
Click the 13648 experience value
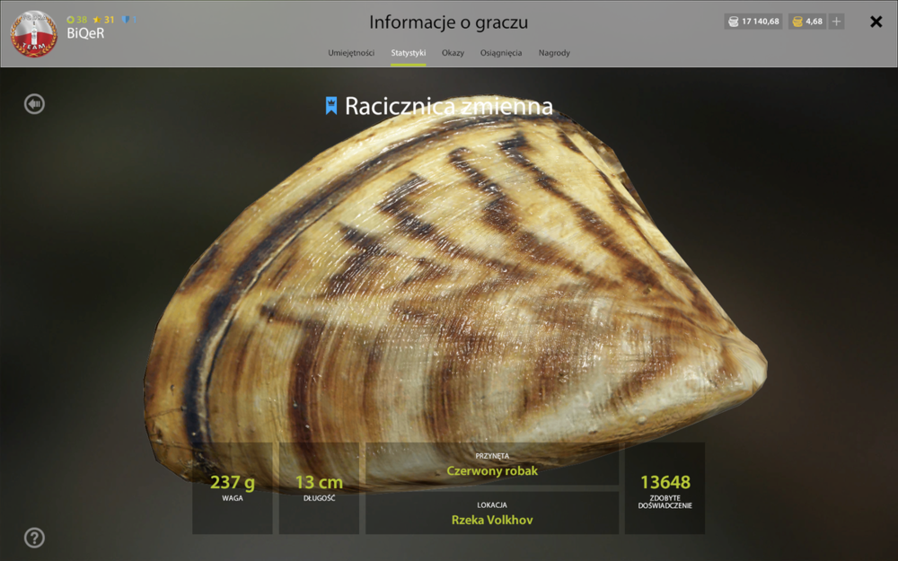pos(665,482)
